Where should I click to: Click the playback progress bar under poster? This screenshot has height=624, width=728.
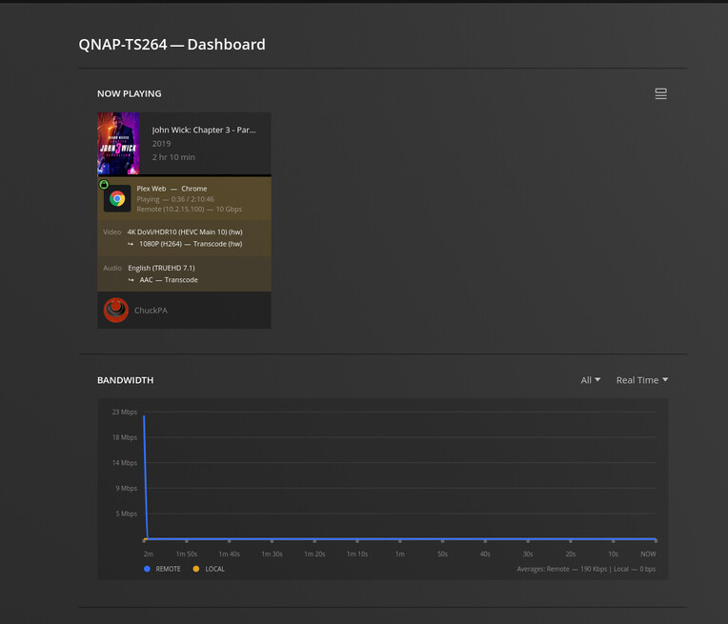(x=184, y=175)
